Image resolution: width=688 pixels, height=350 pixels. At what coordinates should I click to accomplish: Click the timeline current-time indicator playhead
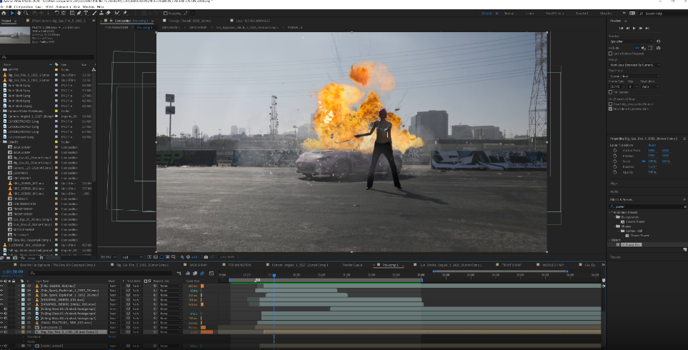(274, 276)
